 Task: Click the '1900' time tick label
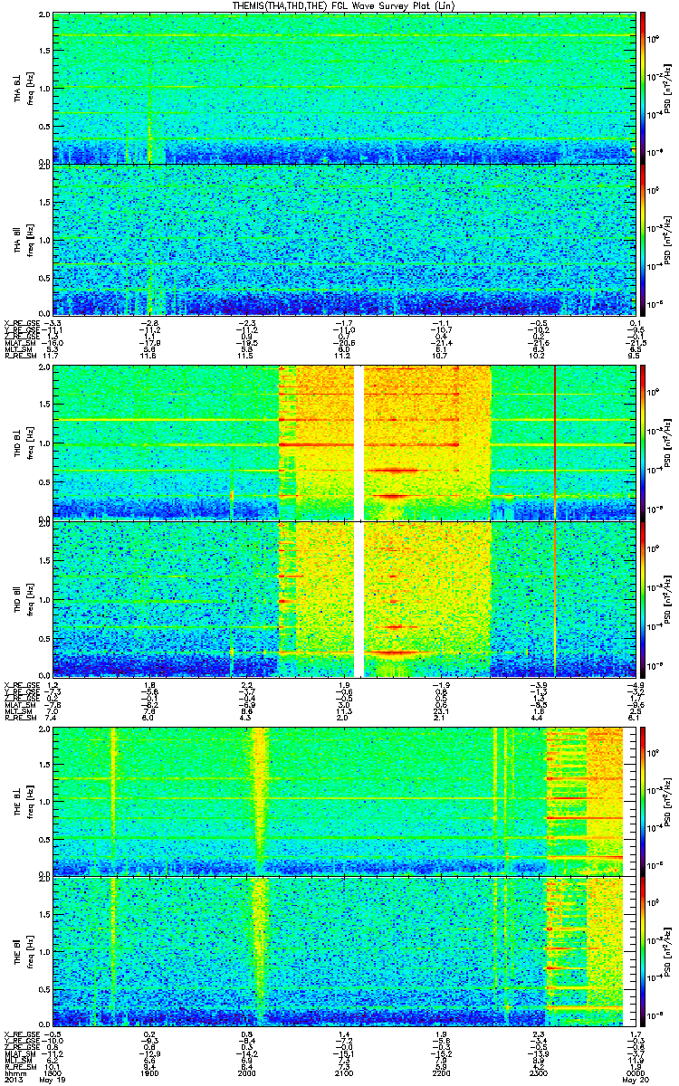point(150,1072)
